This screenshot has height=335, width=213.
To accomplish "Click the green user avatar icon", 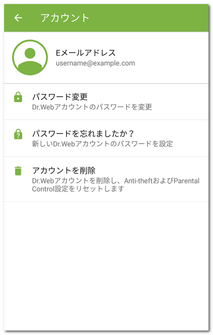I will click(x=30, y=58).
